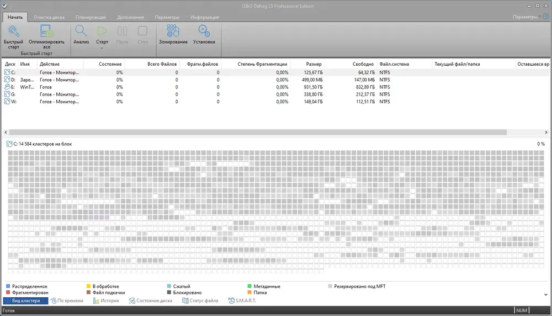552x316 pixels.
Task: Click the blue Распределенное legend swatch
Action: (8, 286)
